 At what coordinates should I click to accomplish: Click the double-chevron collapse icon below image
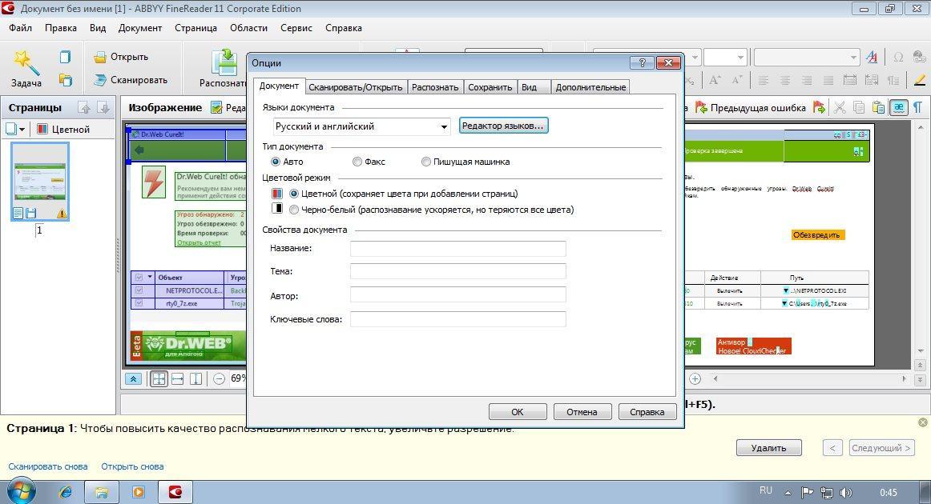click(133, 379)
